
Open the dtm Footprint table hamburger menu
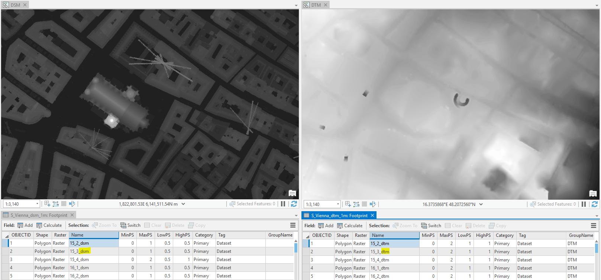(594, 226)
